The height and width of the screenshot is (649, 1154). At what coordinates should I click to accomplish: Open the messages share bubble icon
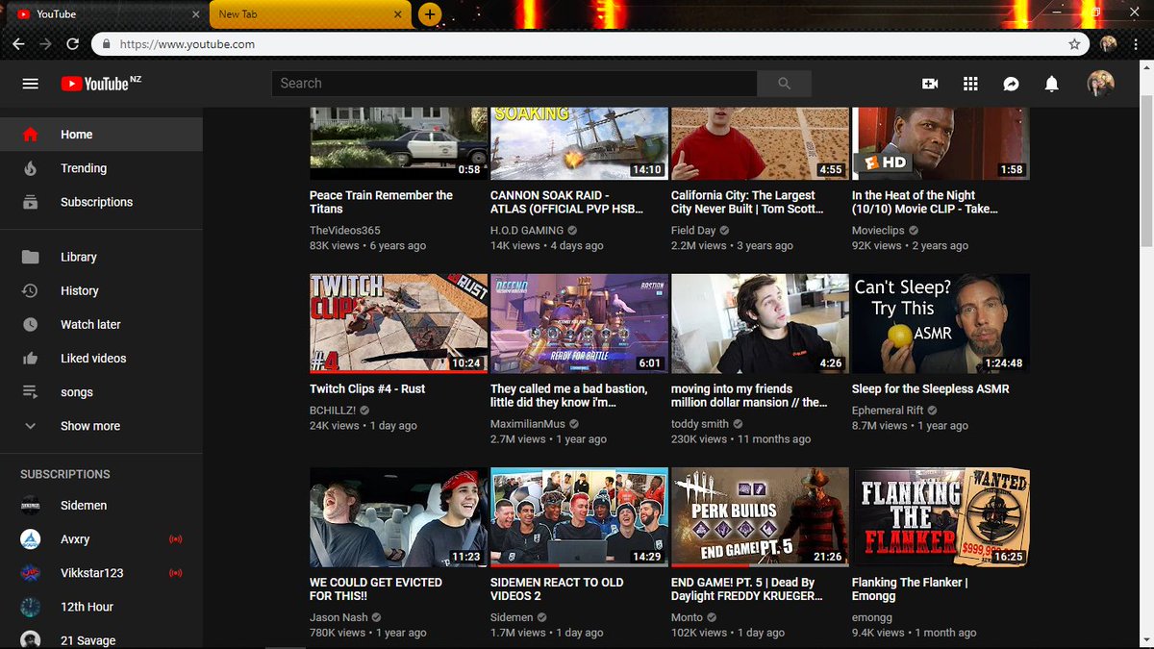[1011, 84]
